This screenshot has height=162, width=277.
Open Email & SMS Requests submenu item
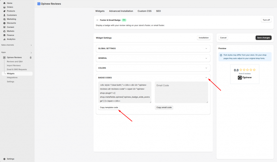point(17,69)
